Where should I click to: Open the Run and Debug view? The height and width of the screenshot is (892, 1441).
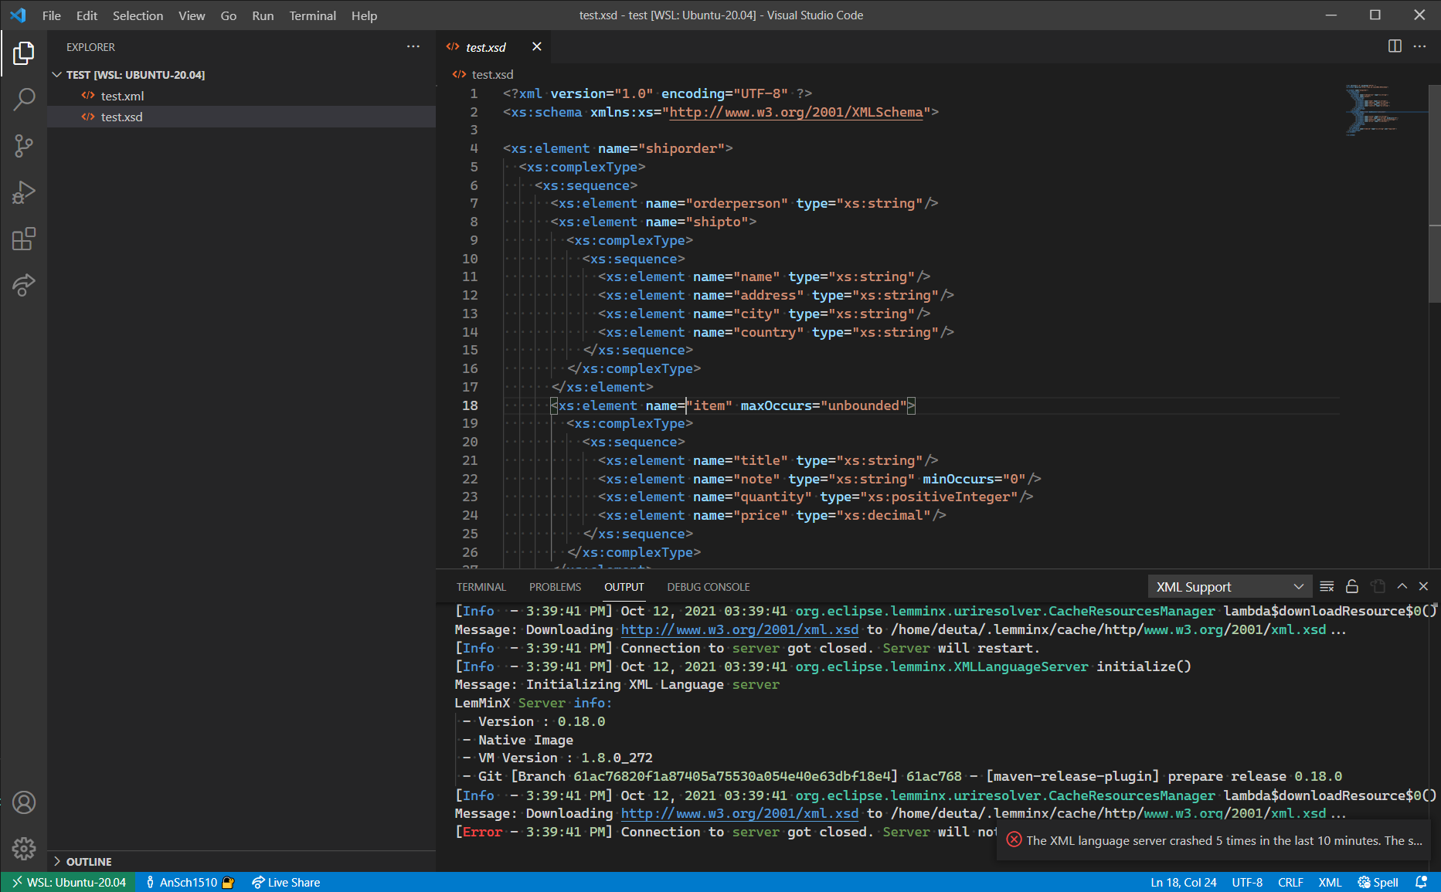click(24, 192)
